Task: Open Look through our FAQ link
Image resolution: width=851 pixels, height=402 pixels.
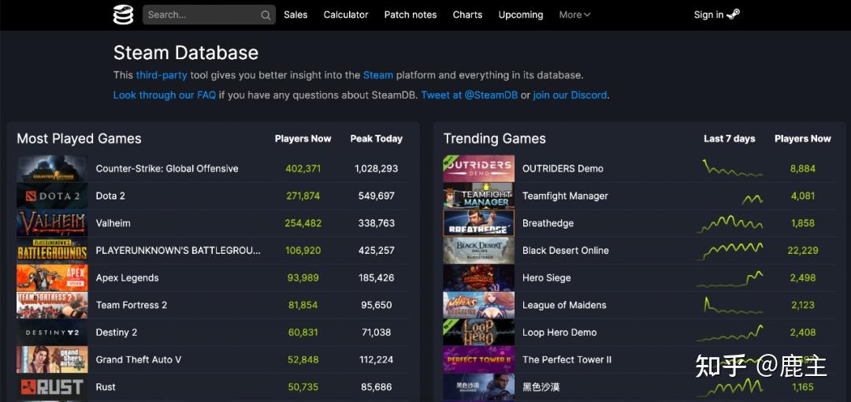Action: click(x=165, y=95)
